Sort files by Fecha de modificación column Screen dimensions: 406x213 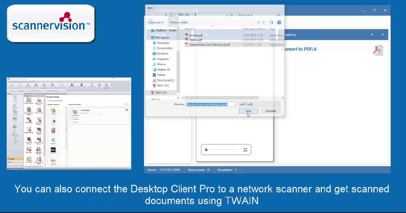coord(254,29)
